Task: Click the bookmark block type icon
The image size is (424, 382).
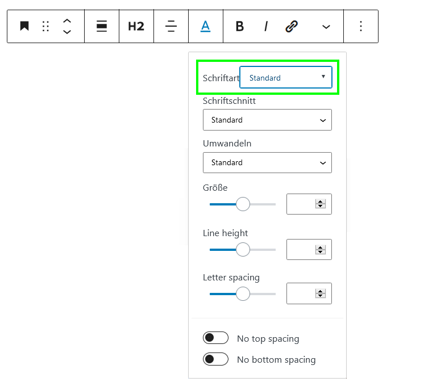Action: [x=24, y=26]
